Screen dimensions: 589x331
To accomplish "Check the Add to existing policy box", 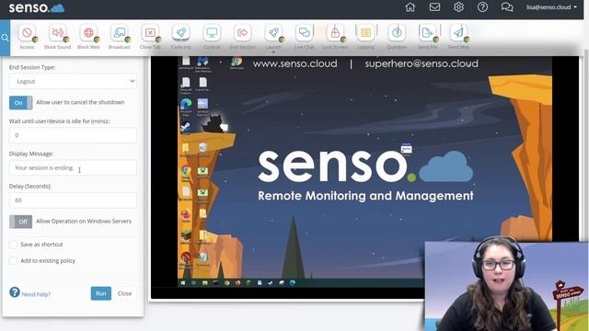I will [x=13, y=260].
